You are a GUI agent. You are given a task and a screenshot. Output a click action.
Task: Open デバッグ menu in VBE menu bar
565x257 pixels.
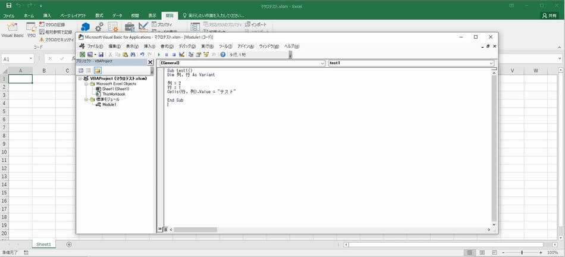coord(187,46)
